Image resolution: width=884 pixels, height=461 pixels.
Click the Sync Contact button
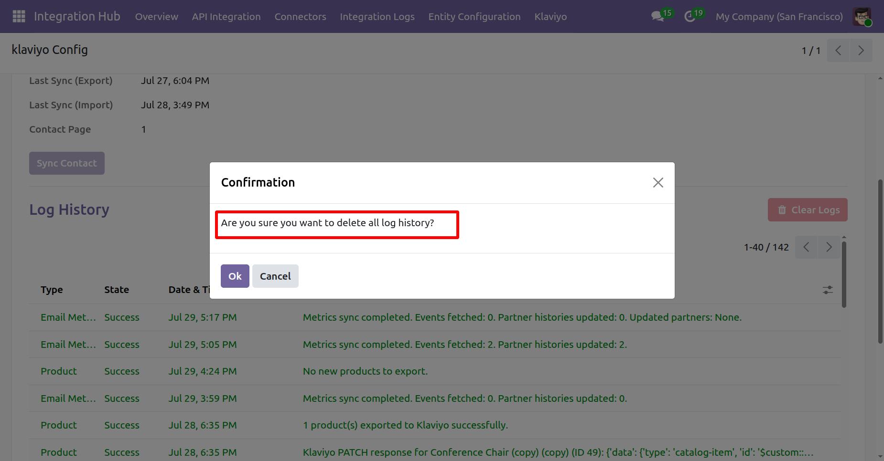pos(67,163)
